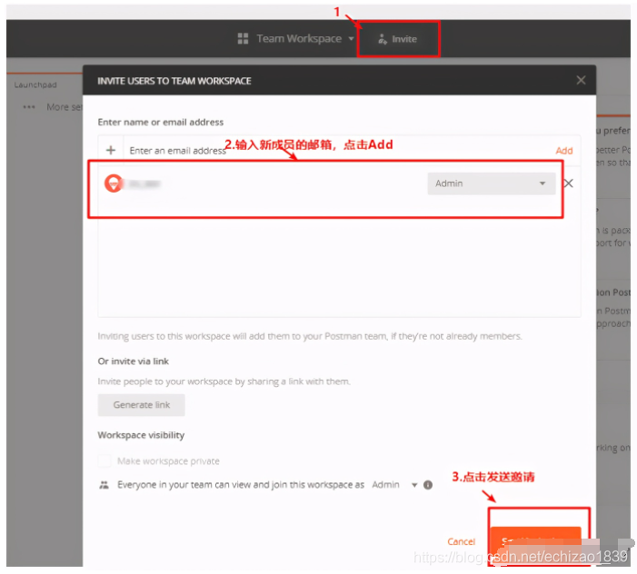The width and height of the screenshot is (637, 574).
Task: Open the team join role Admin dropdown
Action: tap(394, 485)
